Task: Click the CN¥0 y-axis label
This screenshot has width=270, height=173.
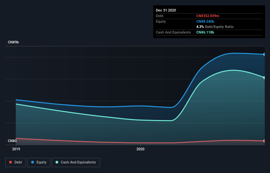Action: point(12,141)
